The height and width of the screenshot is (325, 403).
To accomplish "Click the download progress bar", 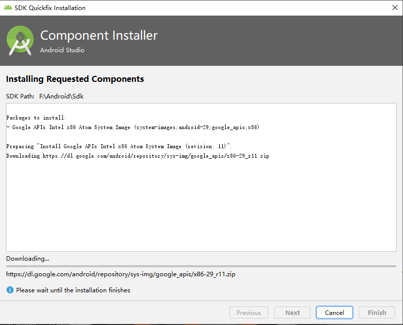I will click(x=201, y=266).
